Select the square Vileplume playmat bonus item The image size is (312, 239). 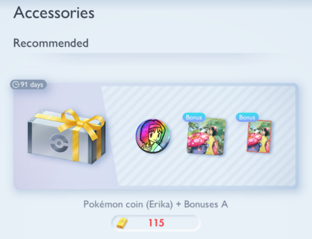[x=206, y=136]
